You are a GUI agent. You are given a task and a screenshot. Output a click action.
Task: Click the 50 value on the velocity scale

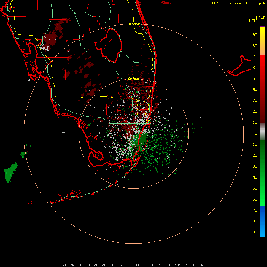pos(255,79)
